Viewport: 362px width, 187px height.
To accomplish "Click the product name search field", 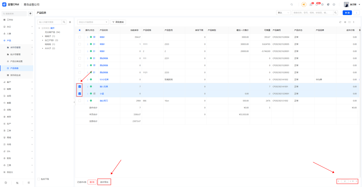I will pyautogui.click(x=313, y=13).
